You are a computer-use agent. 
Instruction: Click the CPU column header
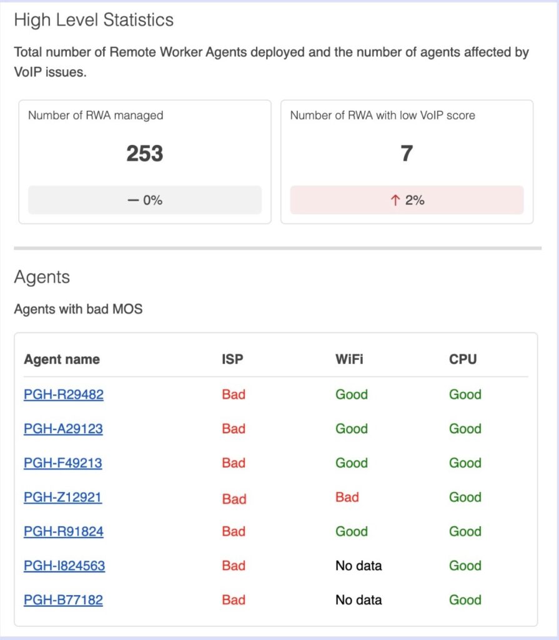463,359
